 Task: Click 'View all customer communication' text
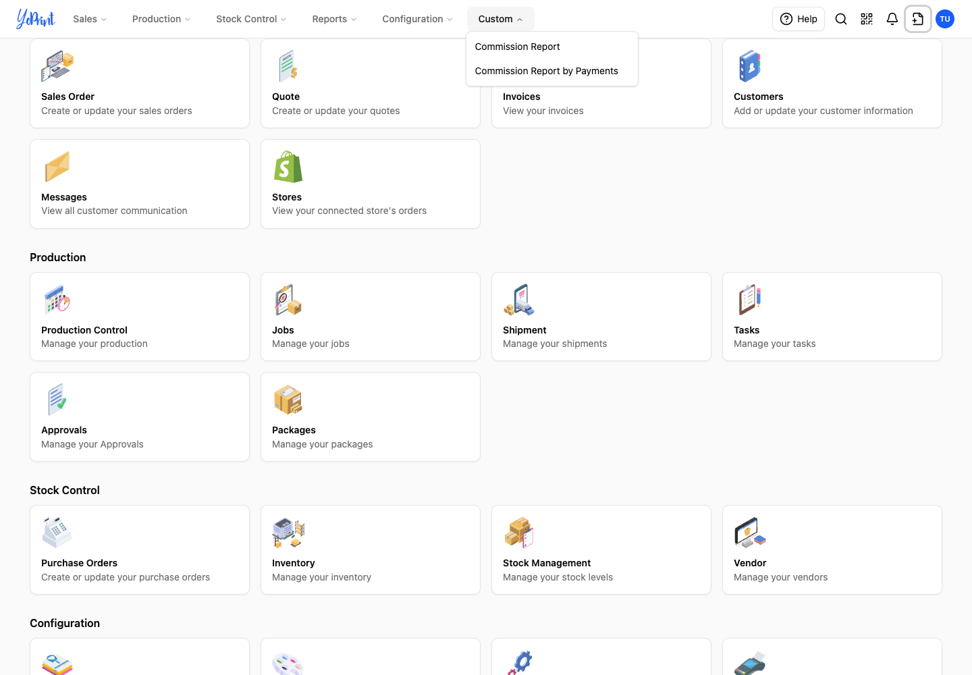pos(114,211)
